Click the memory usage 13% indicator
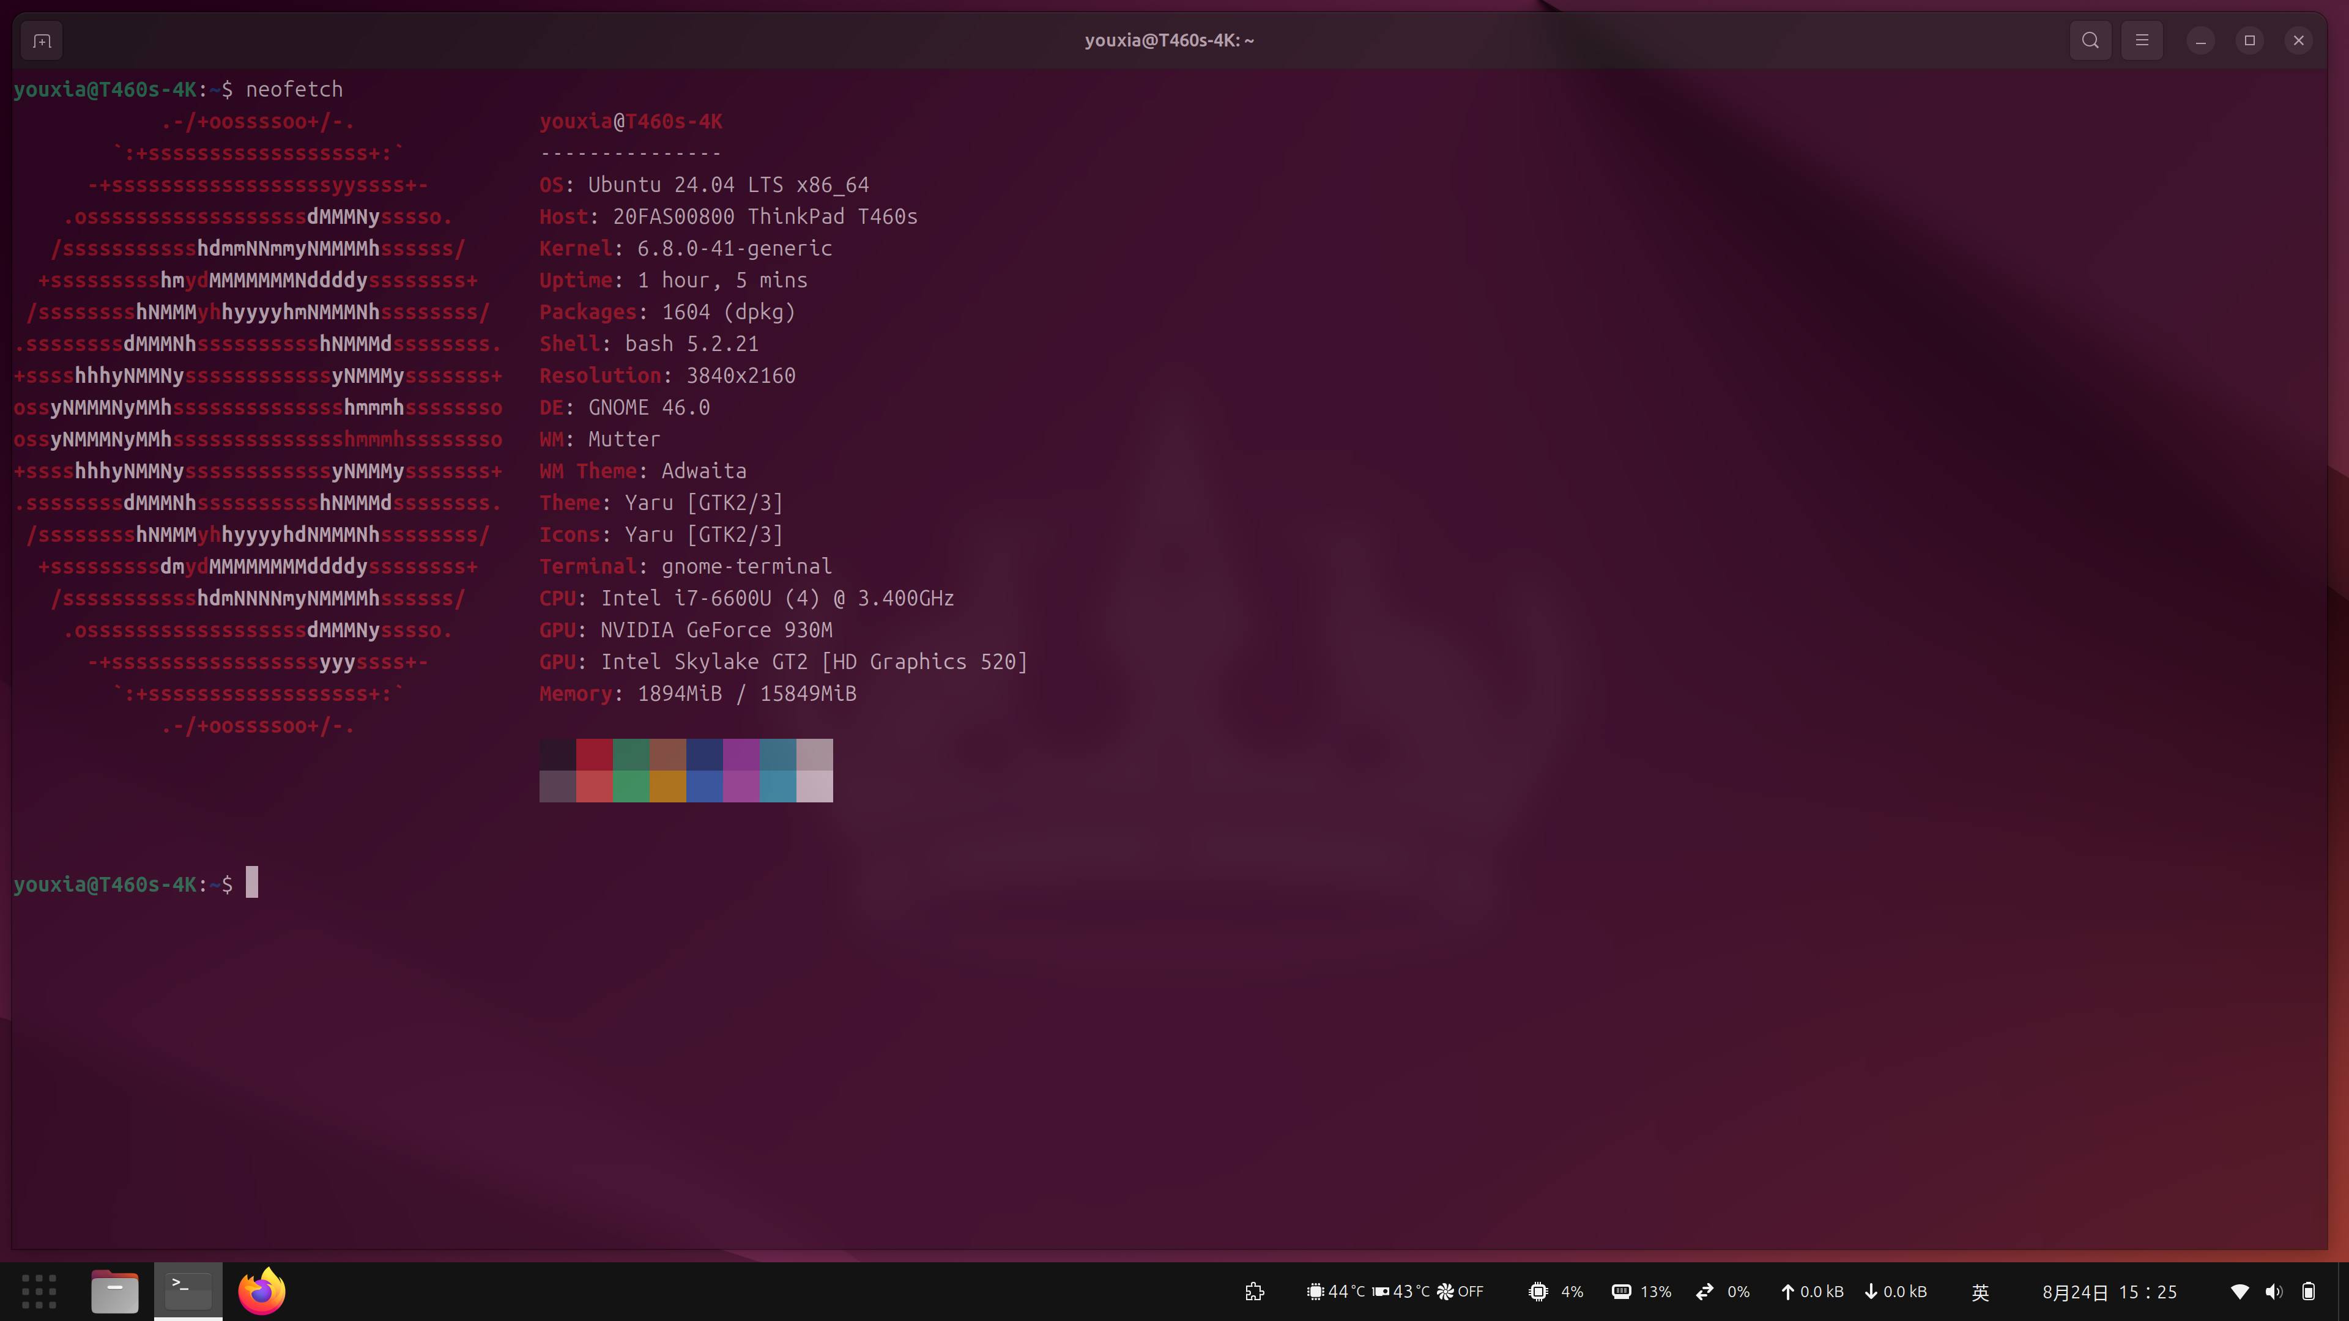 pyautogui.click(x=1642, y=1292)
